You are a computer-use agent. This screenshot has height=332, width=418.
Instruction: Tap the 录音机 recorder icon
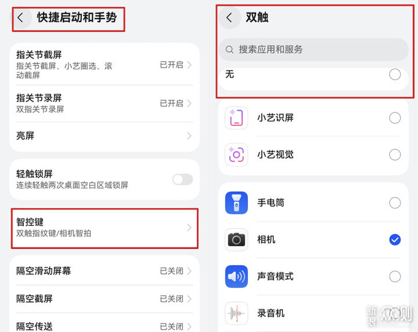tap(236, 313)
